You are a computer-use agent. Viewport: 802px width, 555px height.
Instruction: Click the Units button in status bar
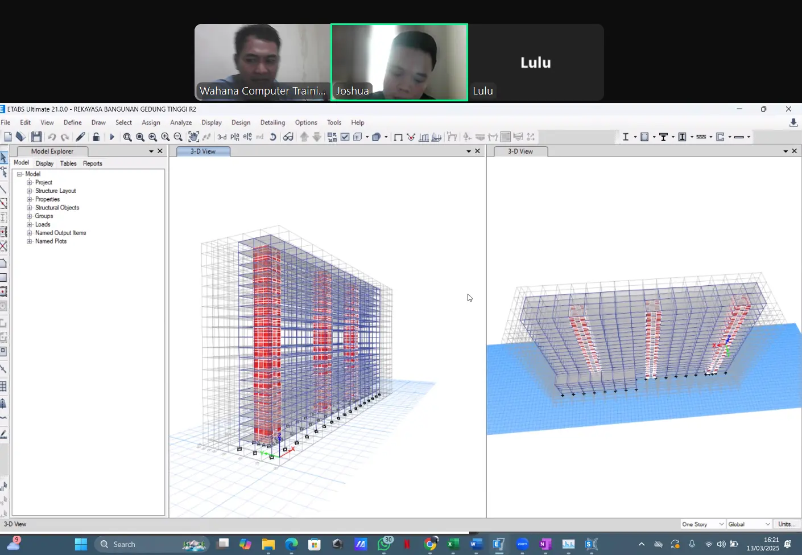coord(786,524)
